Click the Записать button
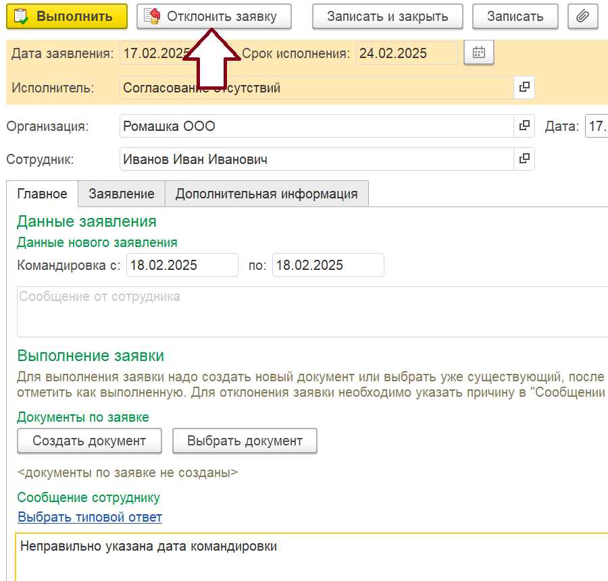This screenshot has height=581, width=608. [x=515, y=16]
